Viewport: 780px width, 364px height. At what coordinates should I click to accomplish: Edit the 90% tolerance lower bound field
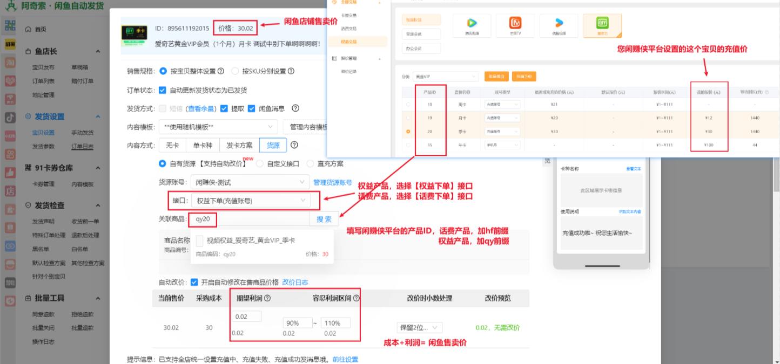click(x=298, y=323)
